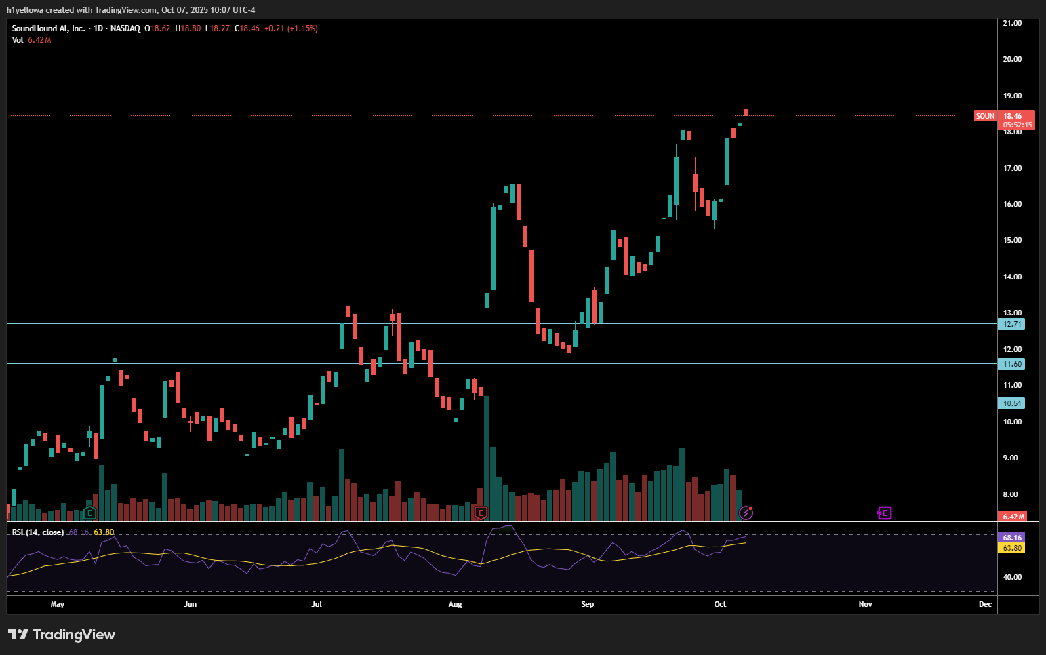Click the 13.00 price scale tick
The height and width of the screenshot is (655, 1046).
[x=1012, y=313]
